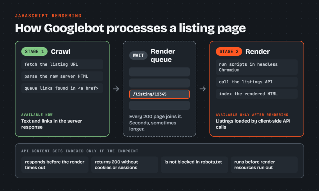This screenshot has height=191, width=319.
Task: Select 'call the listings API' row
Action: click(x=257, y=82)
